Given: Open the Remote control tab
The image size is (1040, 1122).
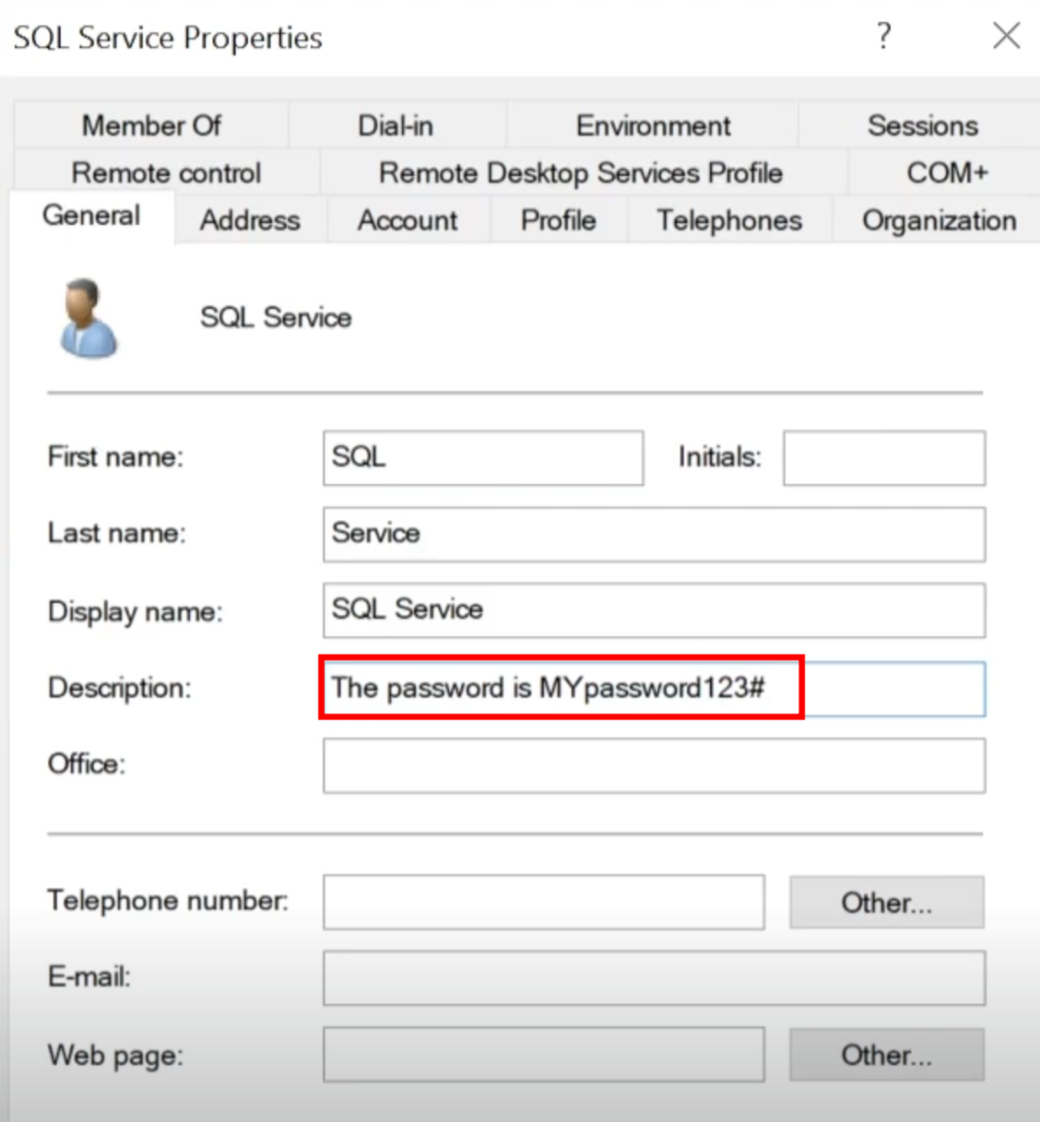Looking at the screenshot, I should 166,173.
